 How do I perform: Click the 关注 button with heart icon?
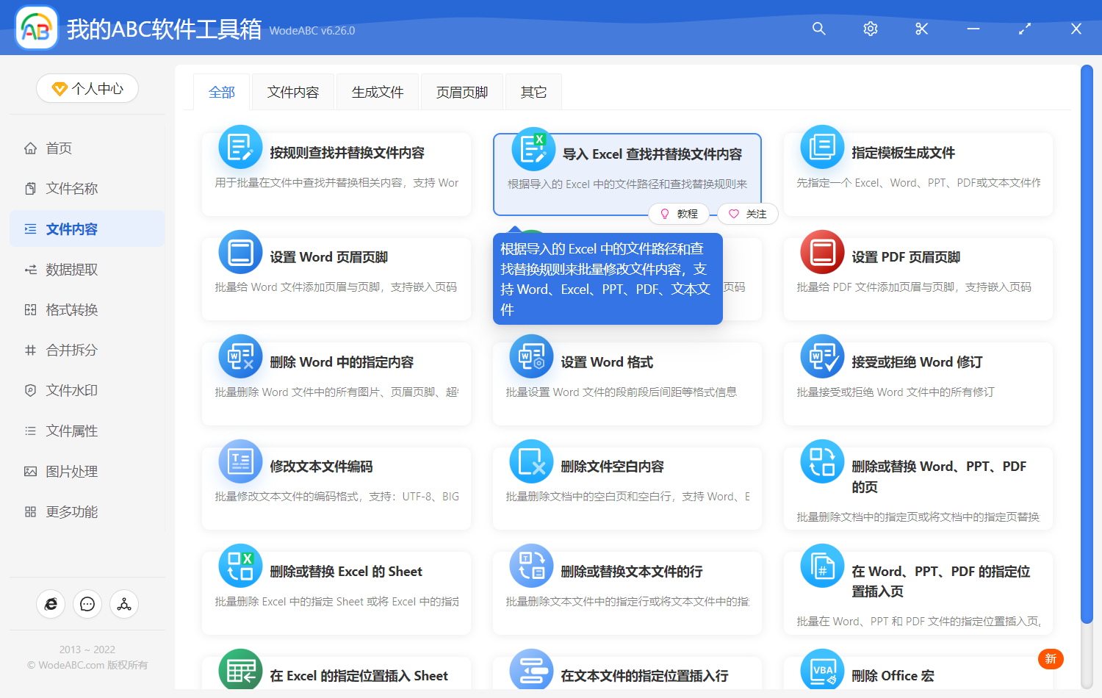(x=747, y=214)
